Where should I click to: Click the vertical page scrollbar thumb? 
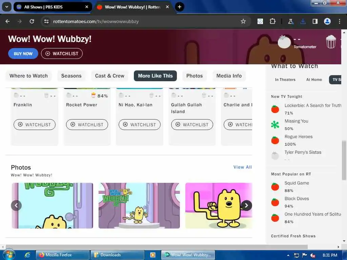pyautogui.click(x=344, y=160)
